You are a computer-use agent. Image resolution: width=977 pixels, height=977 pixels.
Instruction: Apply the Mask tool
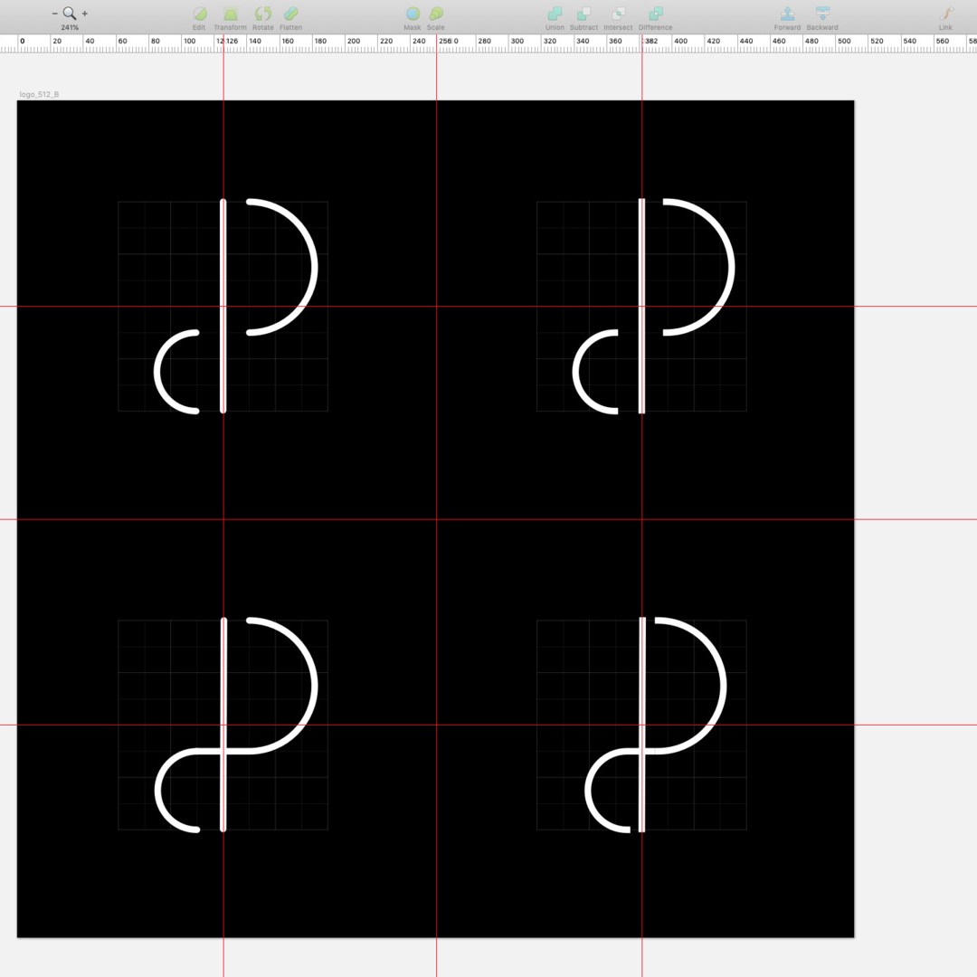(x=413, y=14)
